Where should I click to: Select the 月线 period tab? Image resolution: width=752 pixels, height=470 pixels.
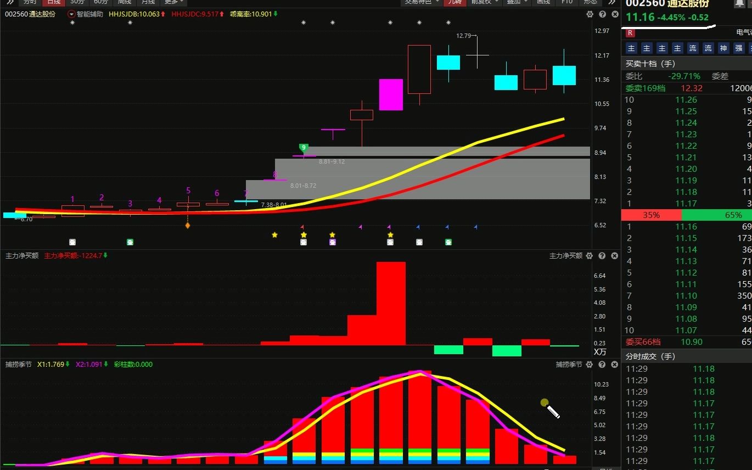148,2
